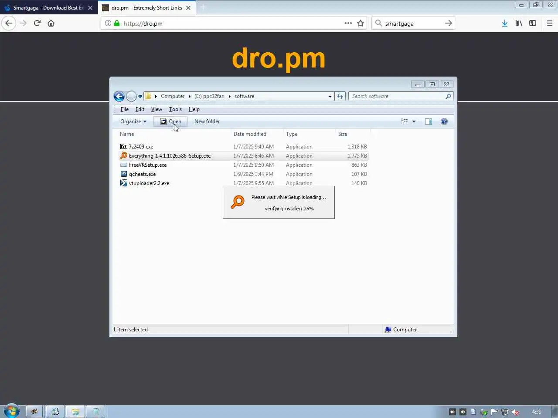Screen dimensions: 558x418
Task: Open the Organize dropdown
Action: click(133, 121)
